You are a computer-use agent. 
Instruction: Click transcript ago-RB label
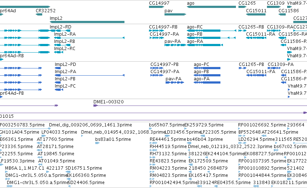(x=194, y=34)
